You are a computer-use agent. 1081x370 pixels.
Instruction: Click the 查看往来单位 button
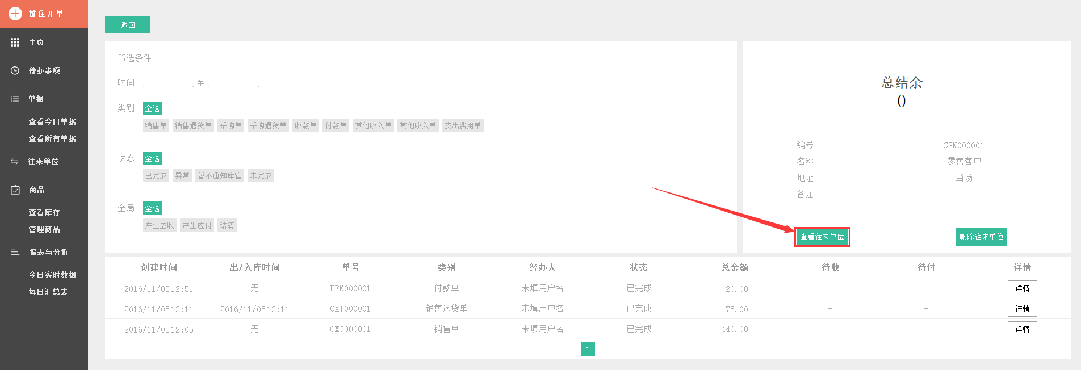822,237
